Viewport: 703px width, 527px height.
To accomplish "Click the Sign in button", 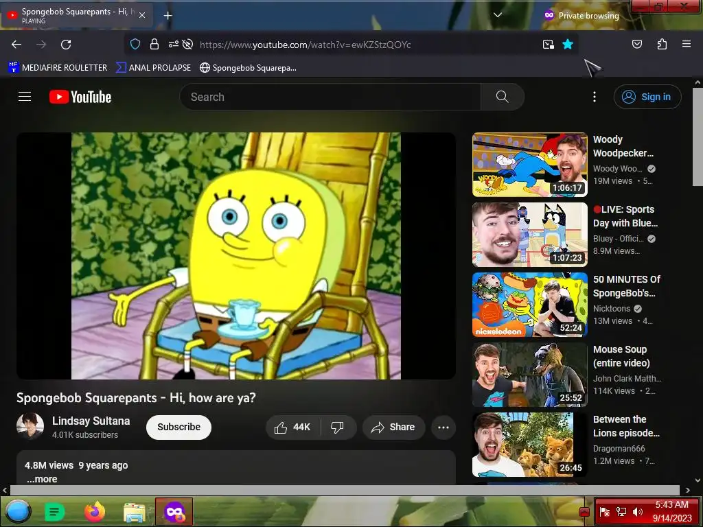I will [647, 97].
